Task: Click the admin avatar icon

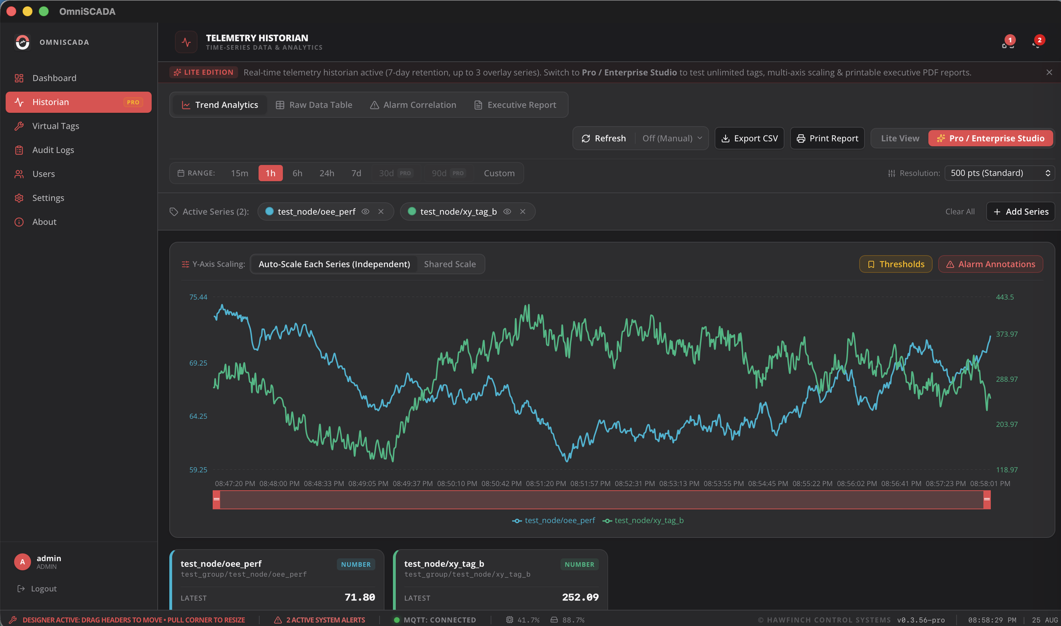Action: [x=22, y=561]
